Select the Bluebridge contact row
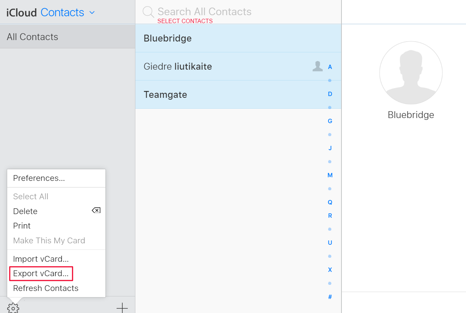466x313 pixels. tap(238, 38)
